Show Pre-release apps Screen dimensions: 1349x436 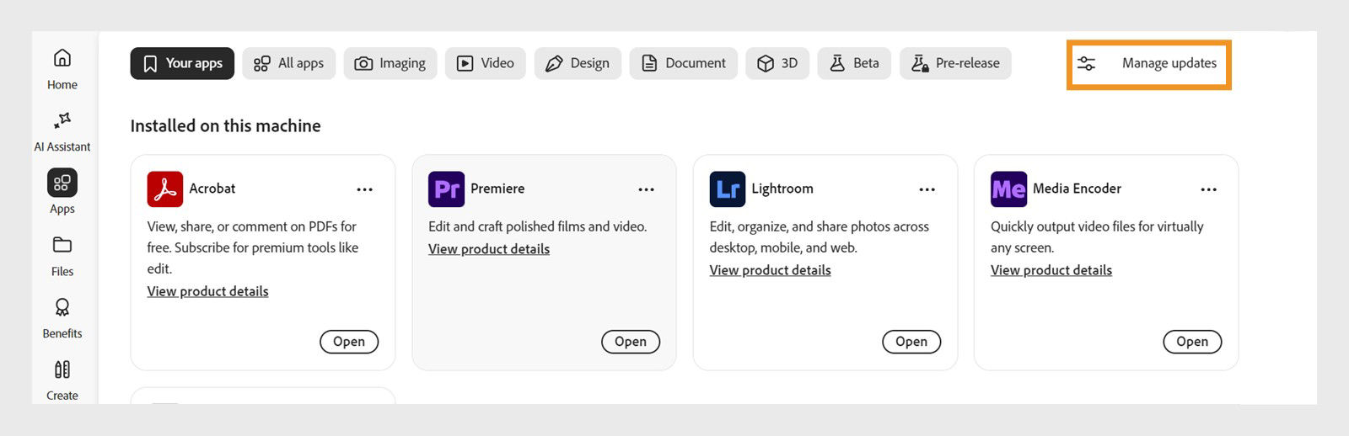(955, 63)
